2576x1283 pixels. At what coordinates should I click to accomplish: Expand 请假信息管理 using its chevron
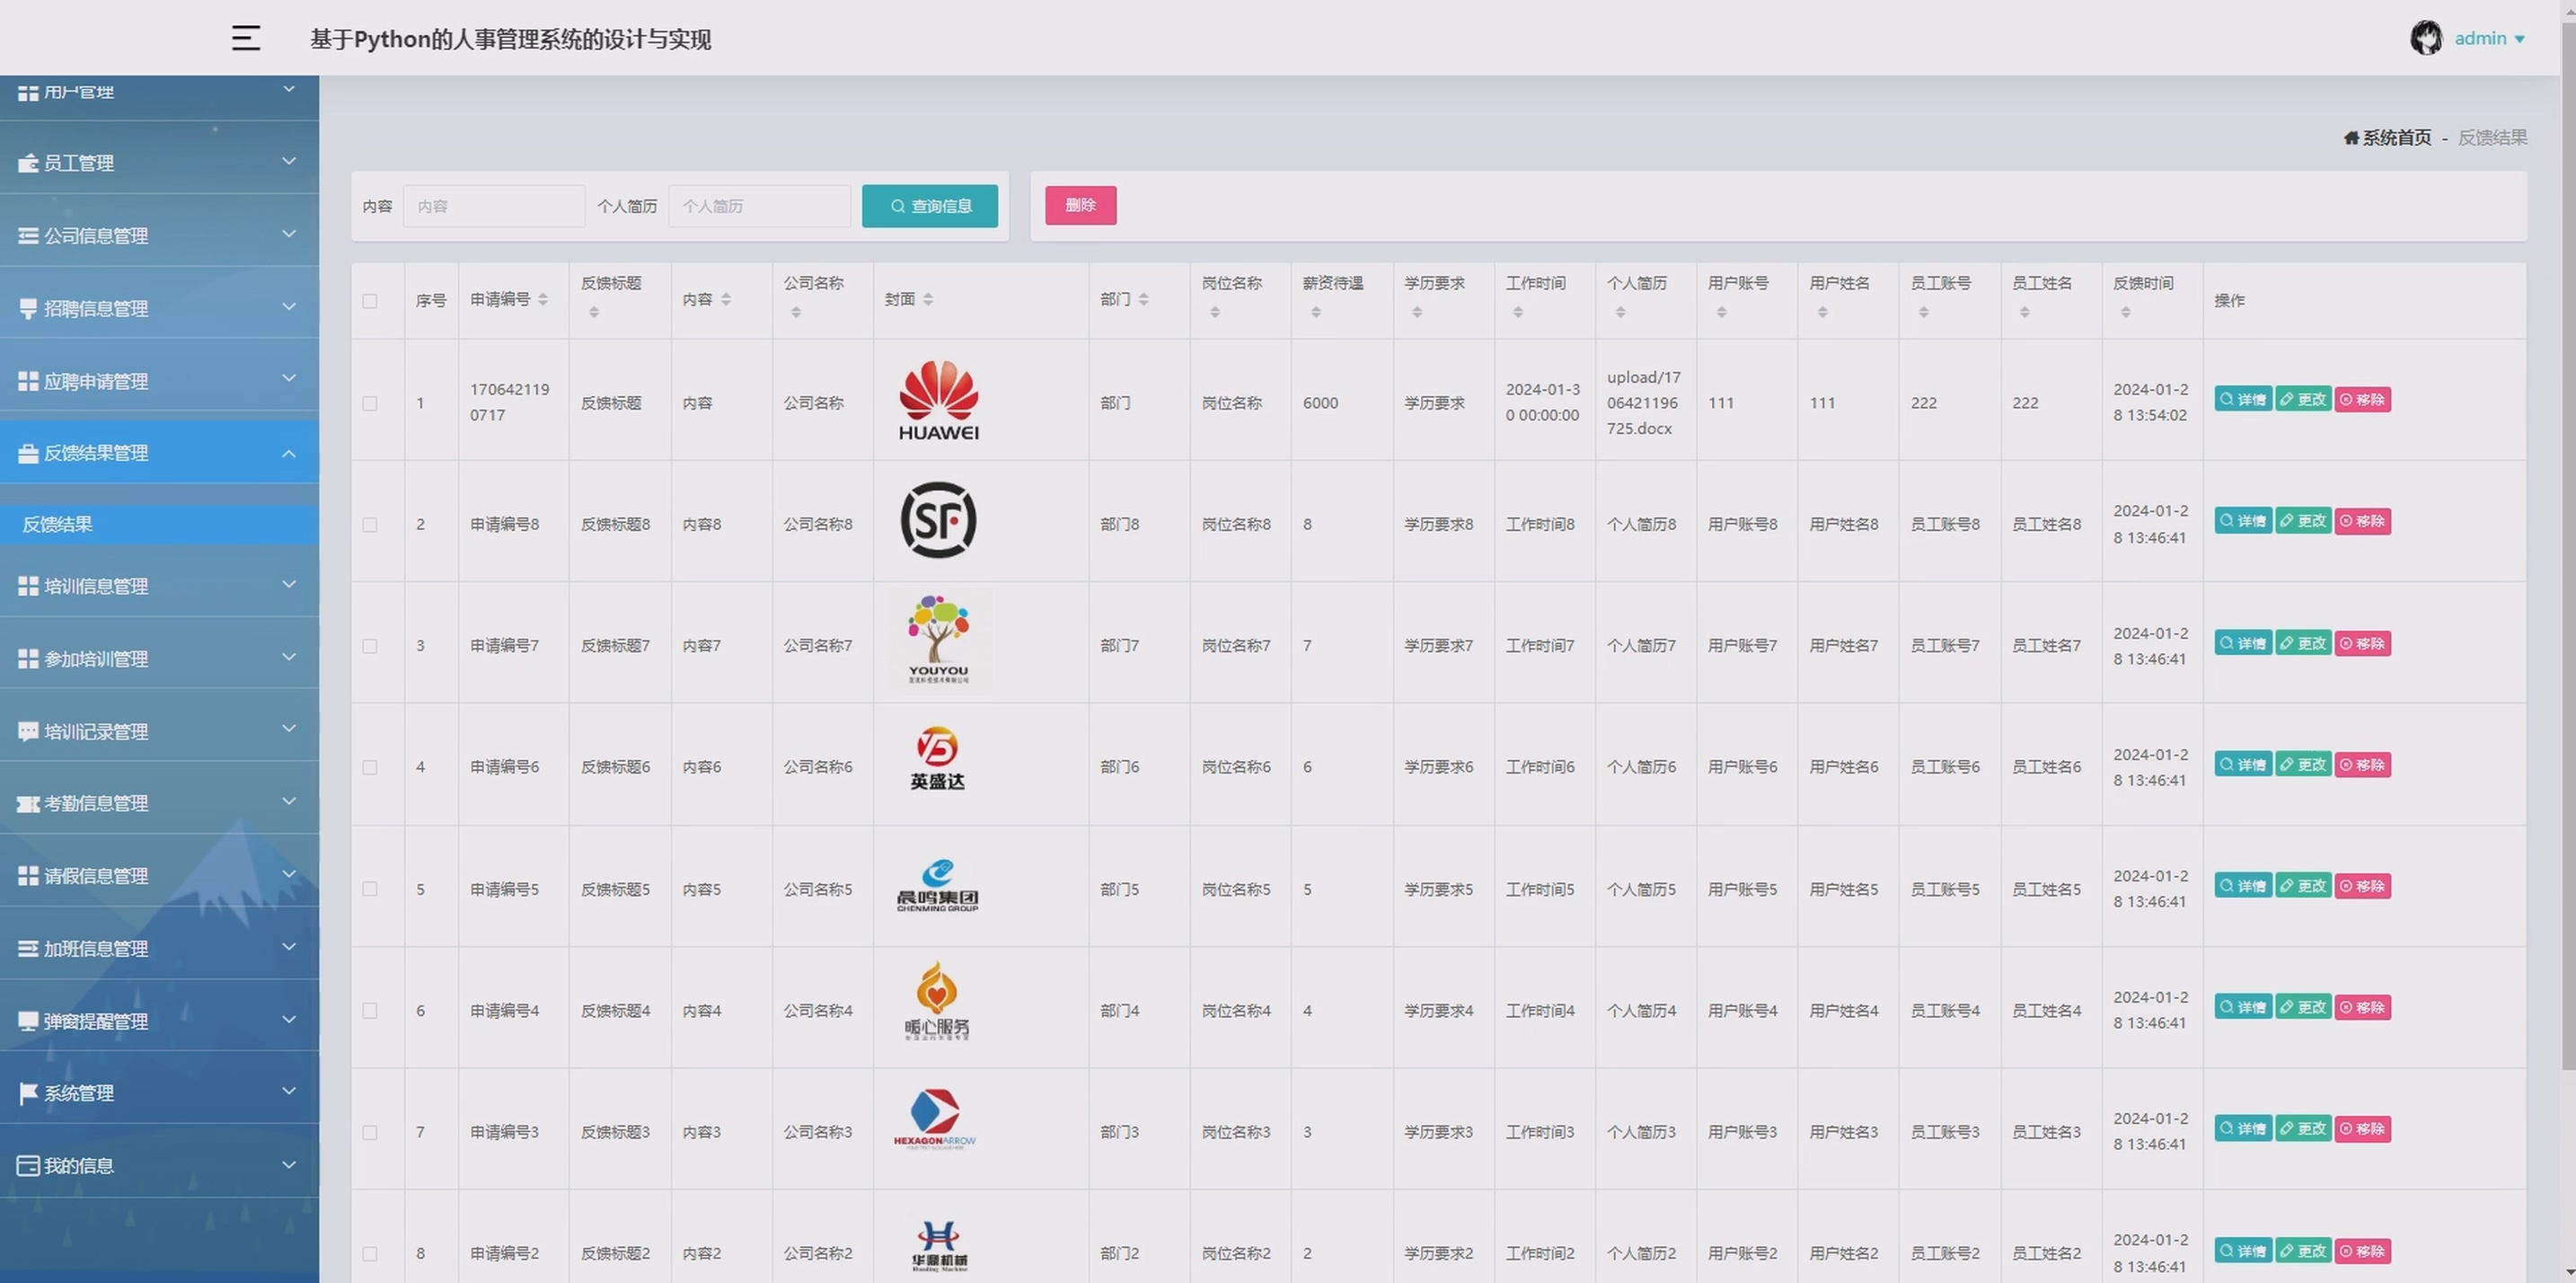[x=289, y=874]
